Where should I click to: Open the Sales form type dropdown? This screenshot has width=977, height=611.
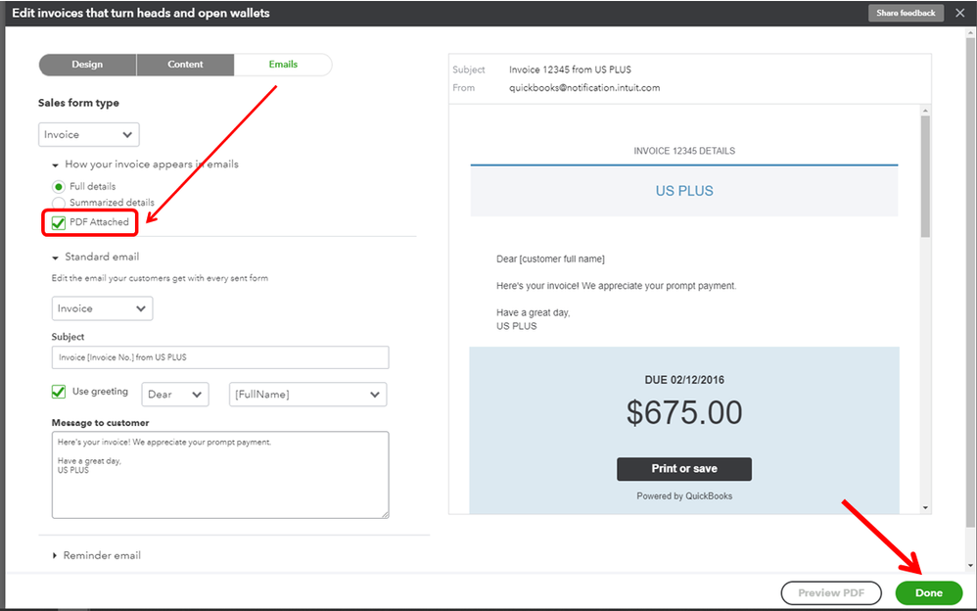[x=88, y=134]
